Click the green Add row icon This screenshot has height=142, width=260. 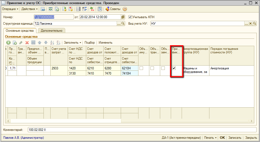tap(8, 43)
